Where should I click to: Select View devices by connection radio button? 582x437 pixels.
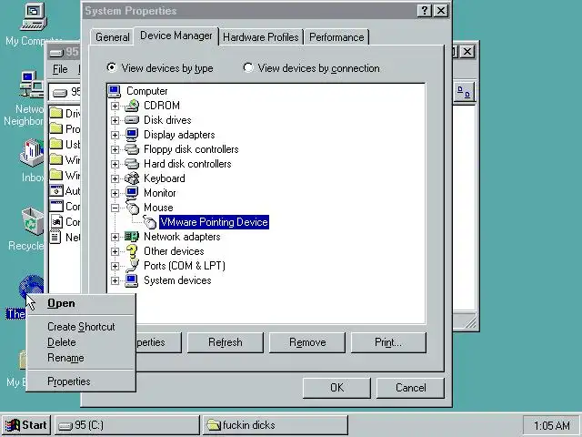click(248, 67)
